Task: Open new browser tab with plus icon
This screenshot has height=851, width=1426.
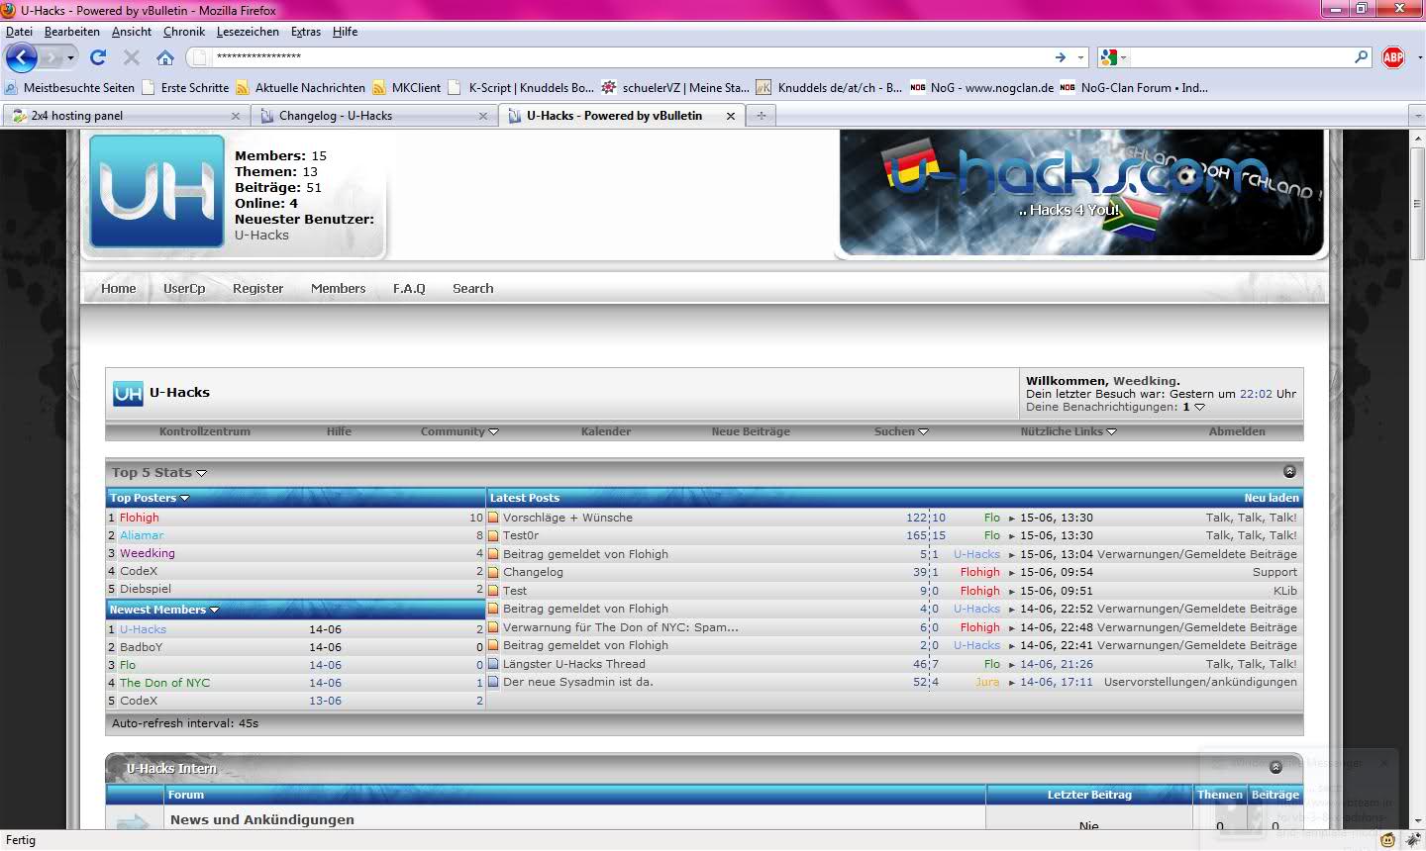Action: [x=762, y=116]
